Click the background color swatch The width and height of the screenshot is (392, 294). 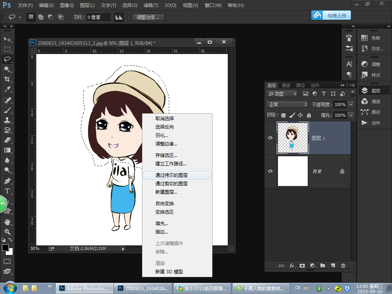point(10,253)
